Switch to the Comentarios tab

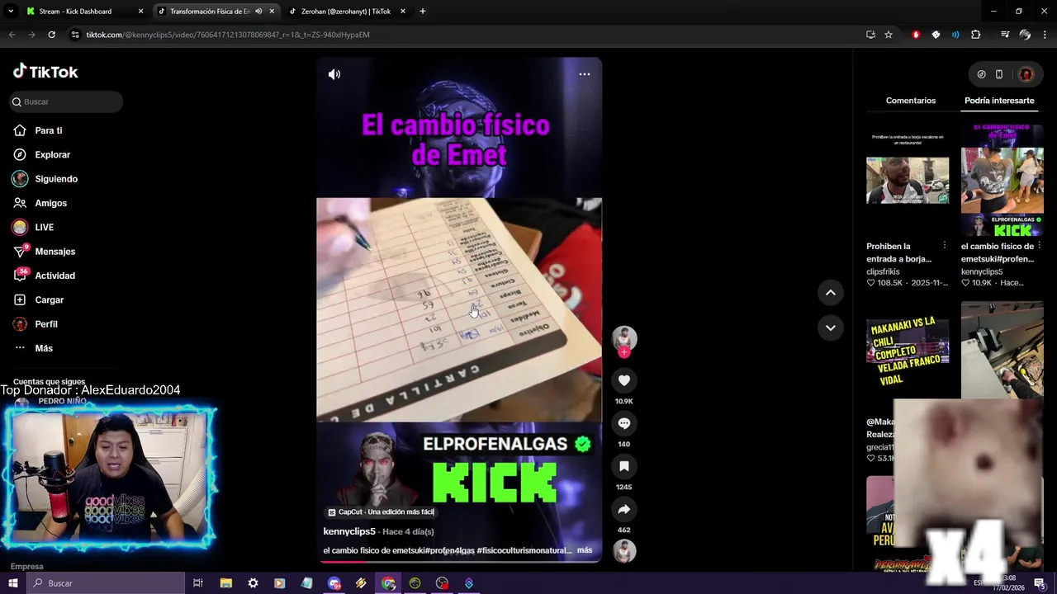(911, 101)
